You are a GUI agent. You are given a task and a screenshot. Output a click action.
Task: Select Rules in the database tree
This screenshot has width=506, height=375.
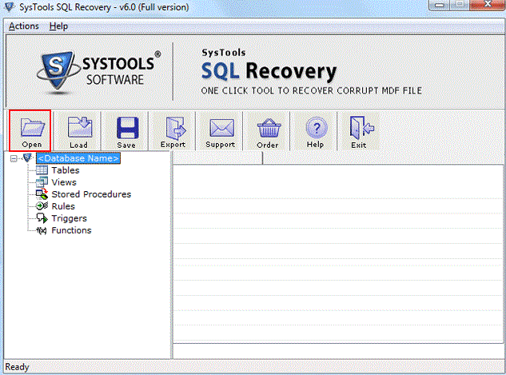pyautogui.click(x=63, y=206)
